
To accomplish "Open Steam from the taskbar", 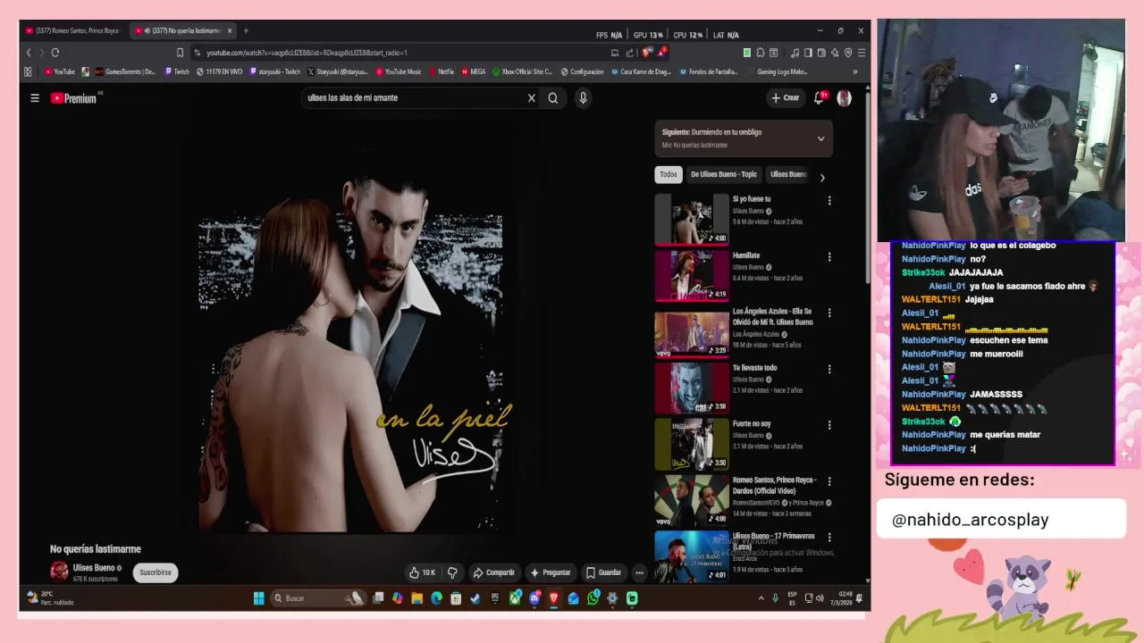I will point(475,598).
